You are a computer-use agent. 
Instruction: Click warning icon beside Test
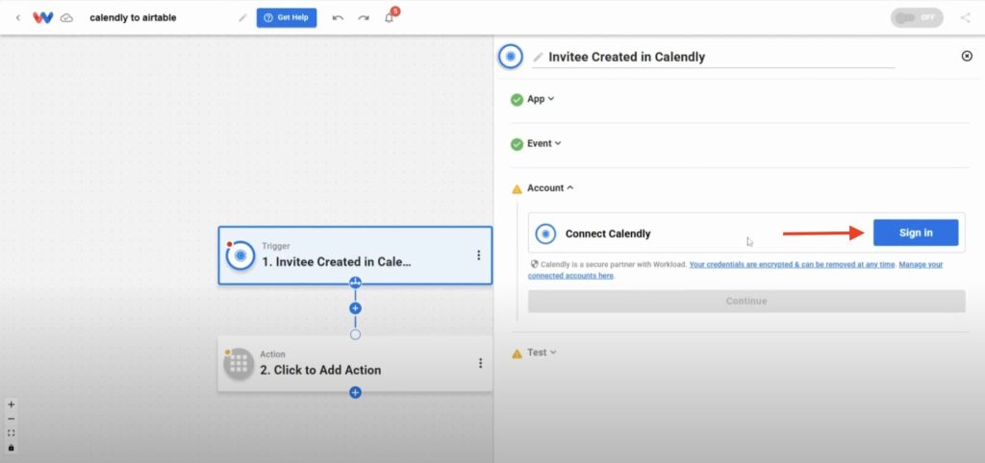click(517, 353)
